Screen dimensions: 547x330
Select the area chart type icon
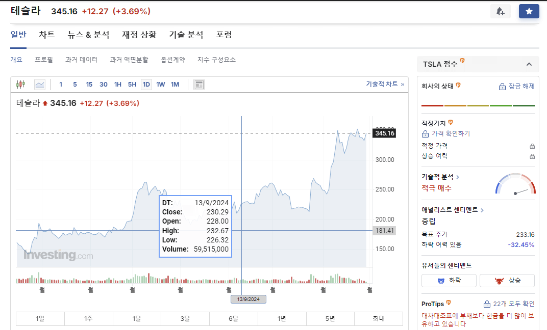[x=40, y=84]
